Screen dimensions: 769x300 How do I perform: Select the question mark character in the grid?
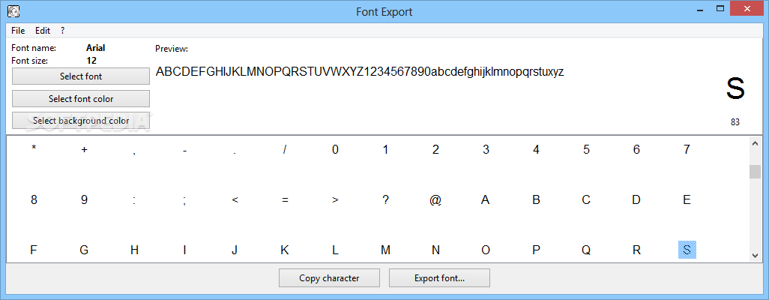click(x=385, y=199)
